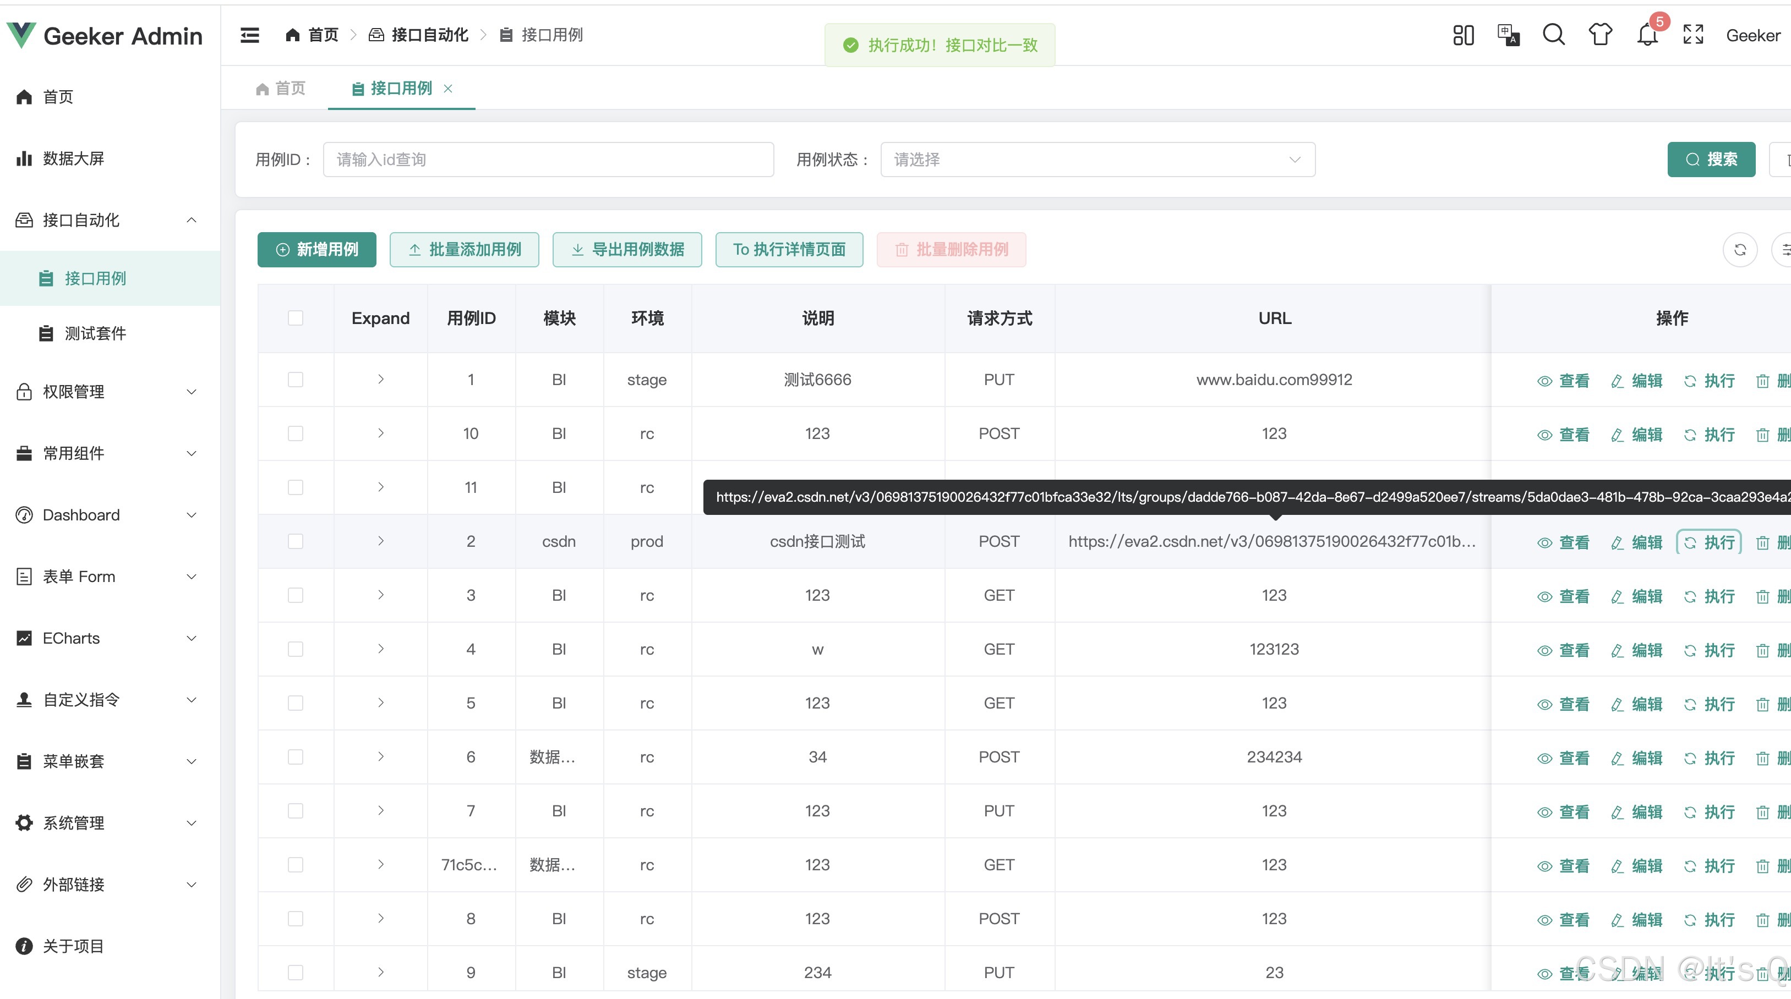Open the notification bell icon
This screenshot has height=999, width=1791.
[1647, 35]
